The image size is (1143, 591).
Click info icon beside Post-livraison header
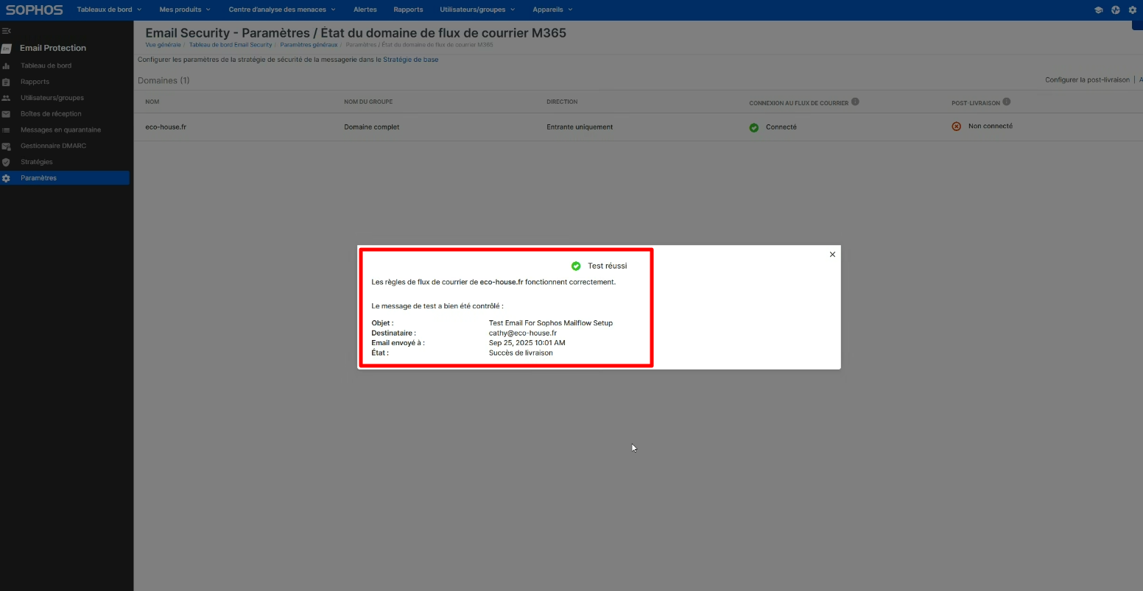coord(1007,102)
